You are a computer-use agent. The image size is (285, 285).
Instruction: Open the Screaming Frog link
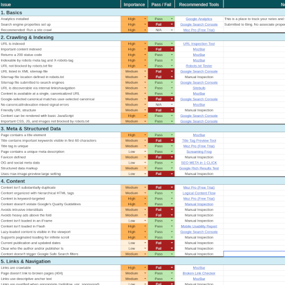(199, 152)
